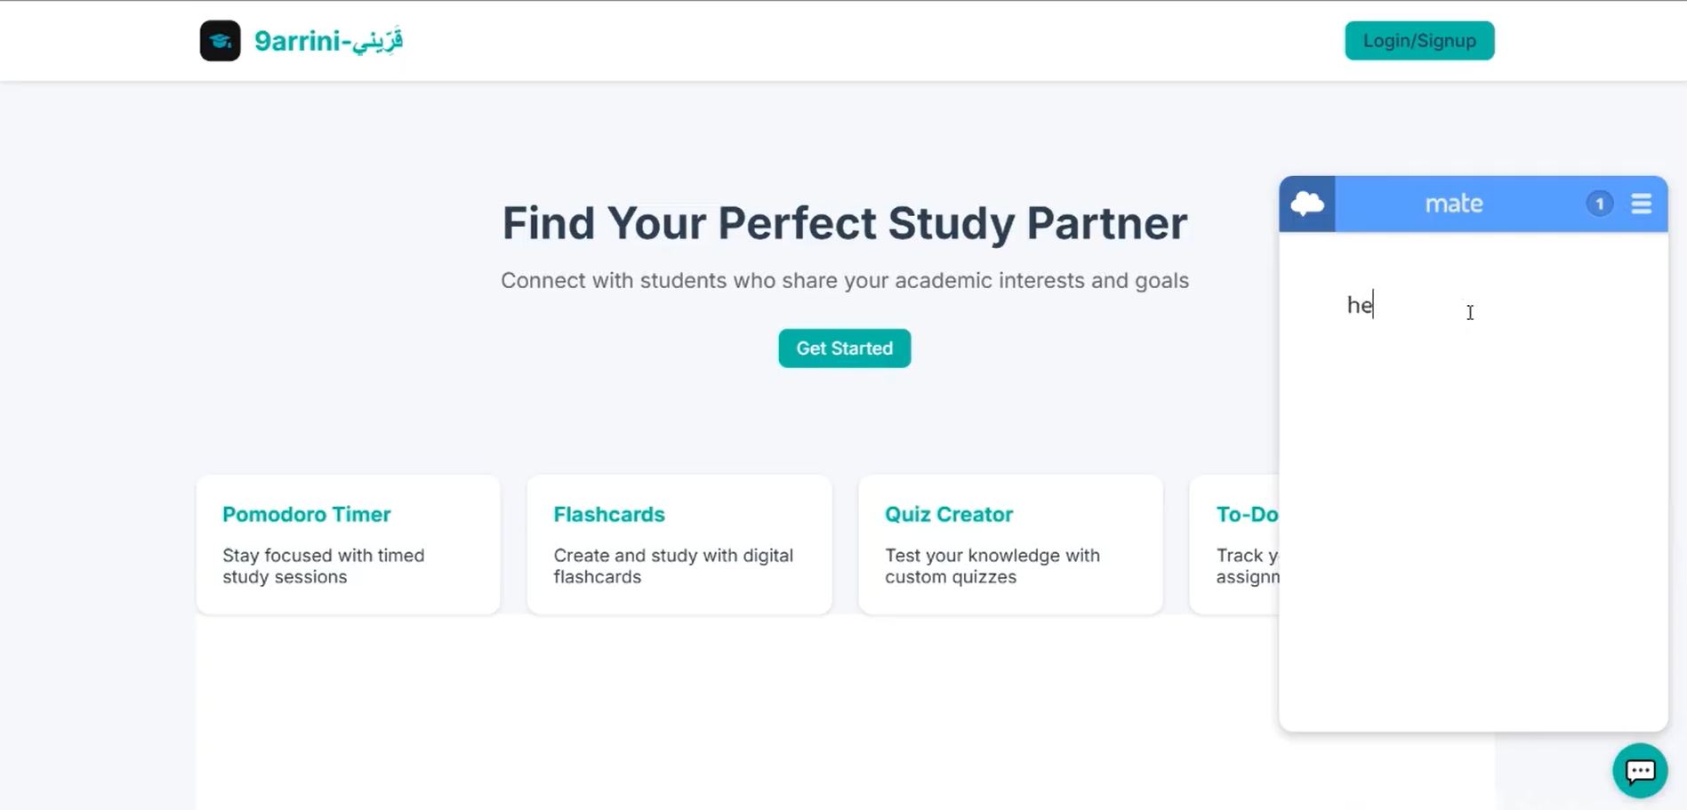Click the Quiz Creator heading text
Screen dimensions: 1687x810
949,515
